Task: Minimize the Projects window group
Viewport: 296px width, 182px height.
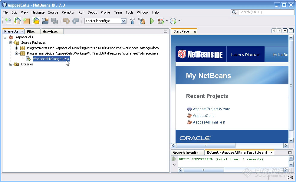Action: coord(166,32)
